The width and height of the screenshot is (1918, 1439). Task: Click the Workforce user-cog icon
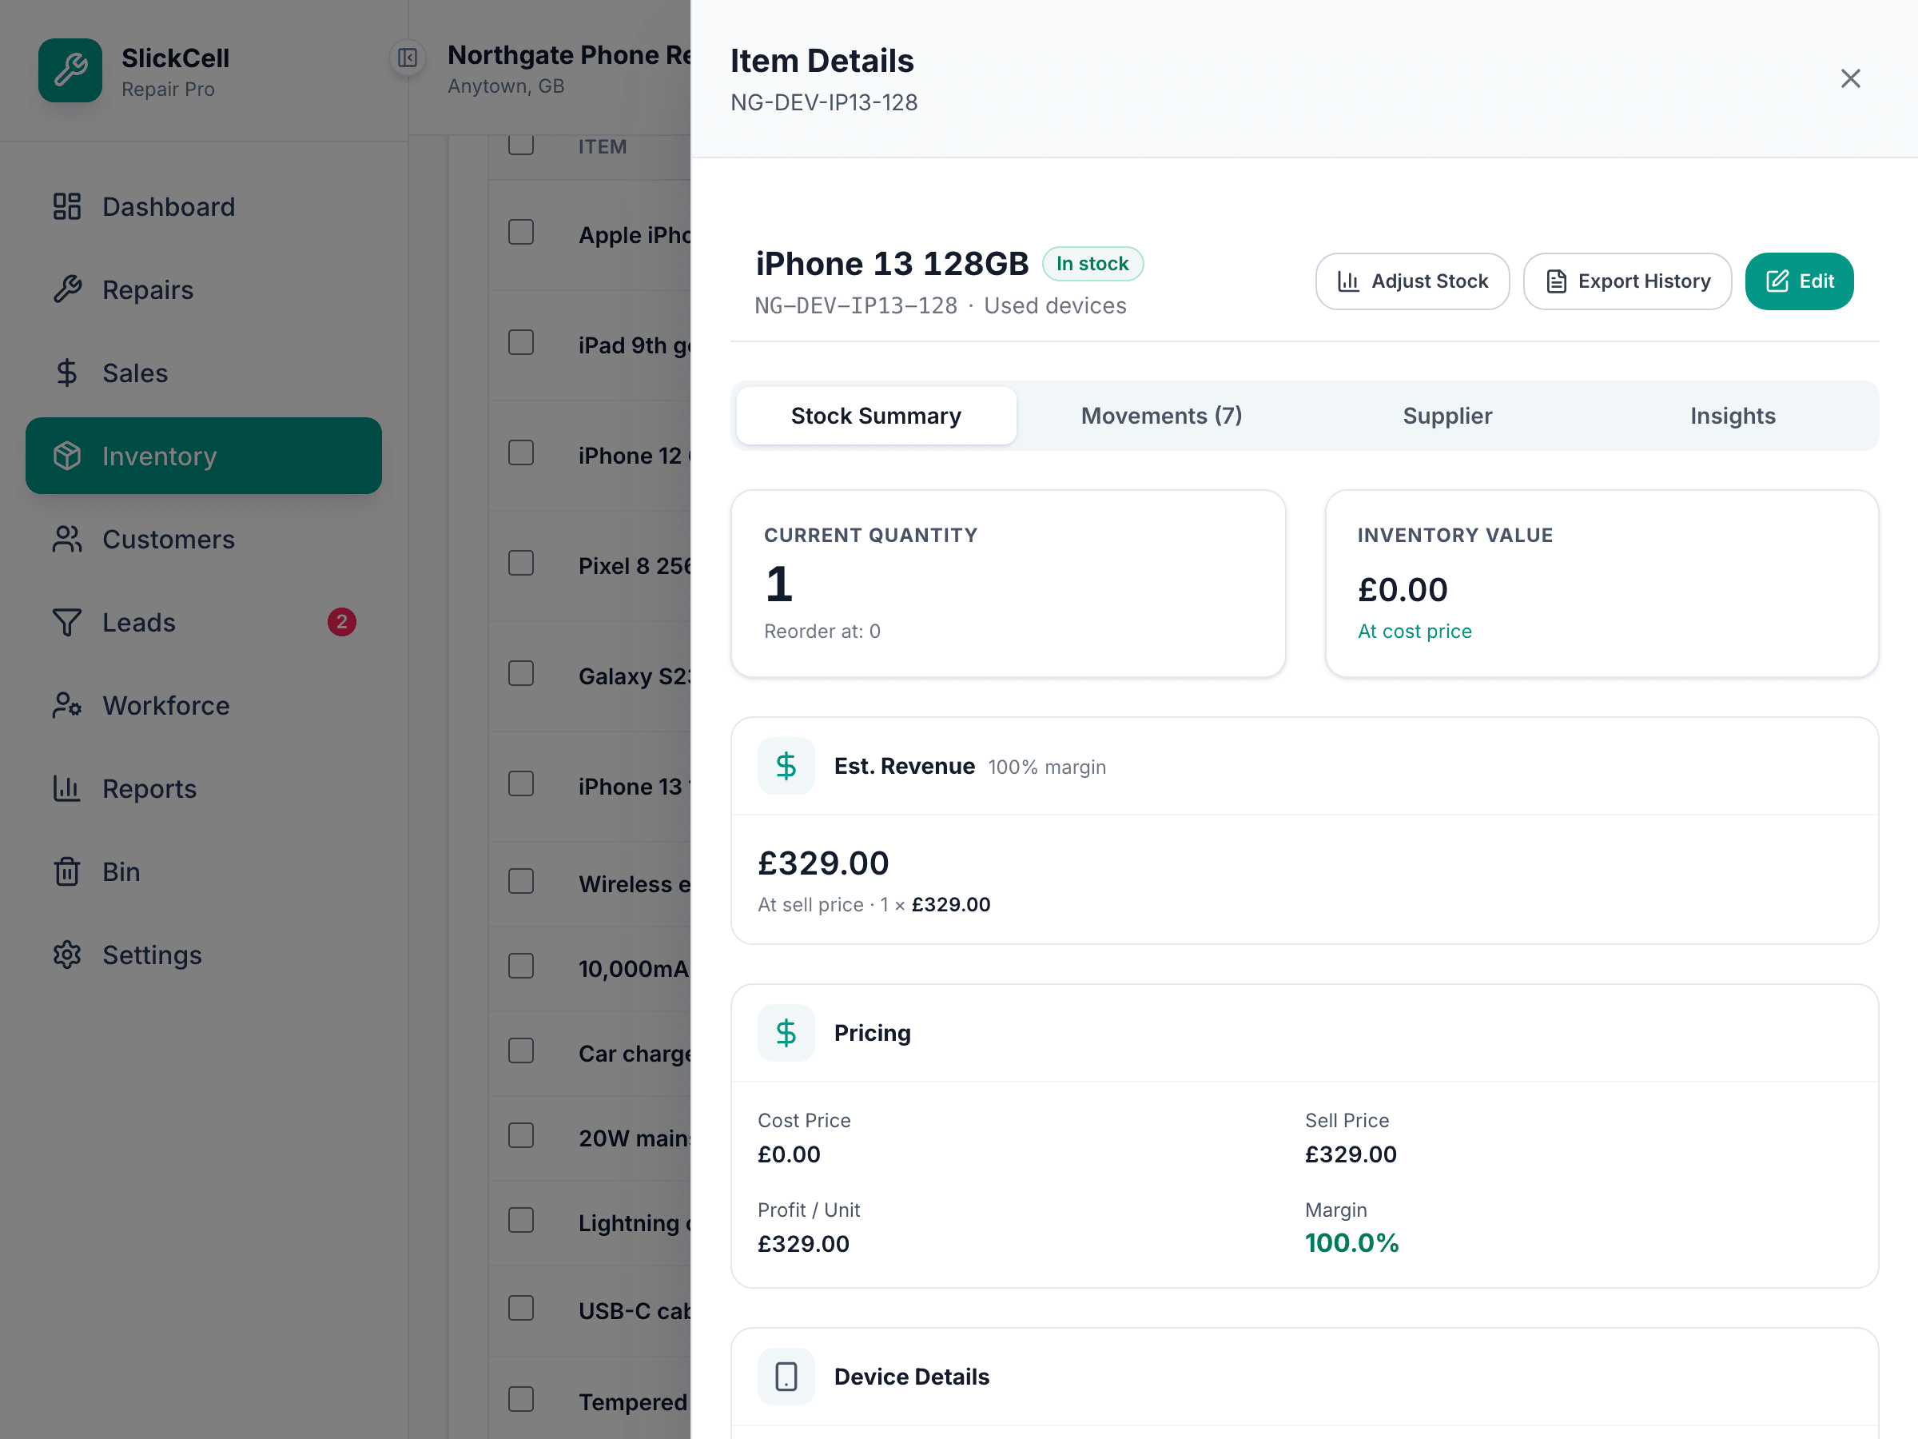point(67,706)
